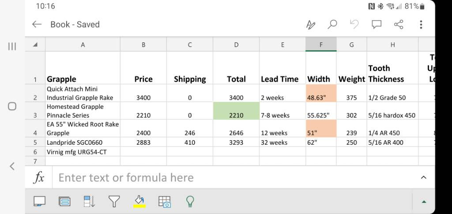Expand the ribbon using bottom-right triangle
The image size is (452, 214).
coord(424,202)
